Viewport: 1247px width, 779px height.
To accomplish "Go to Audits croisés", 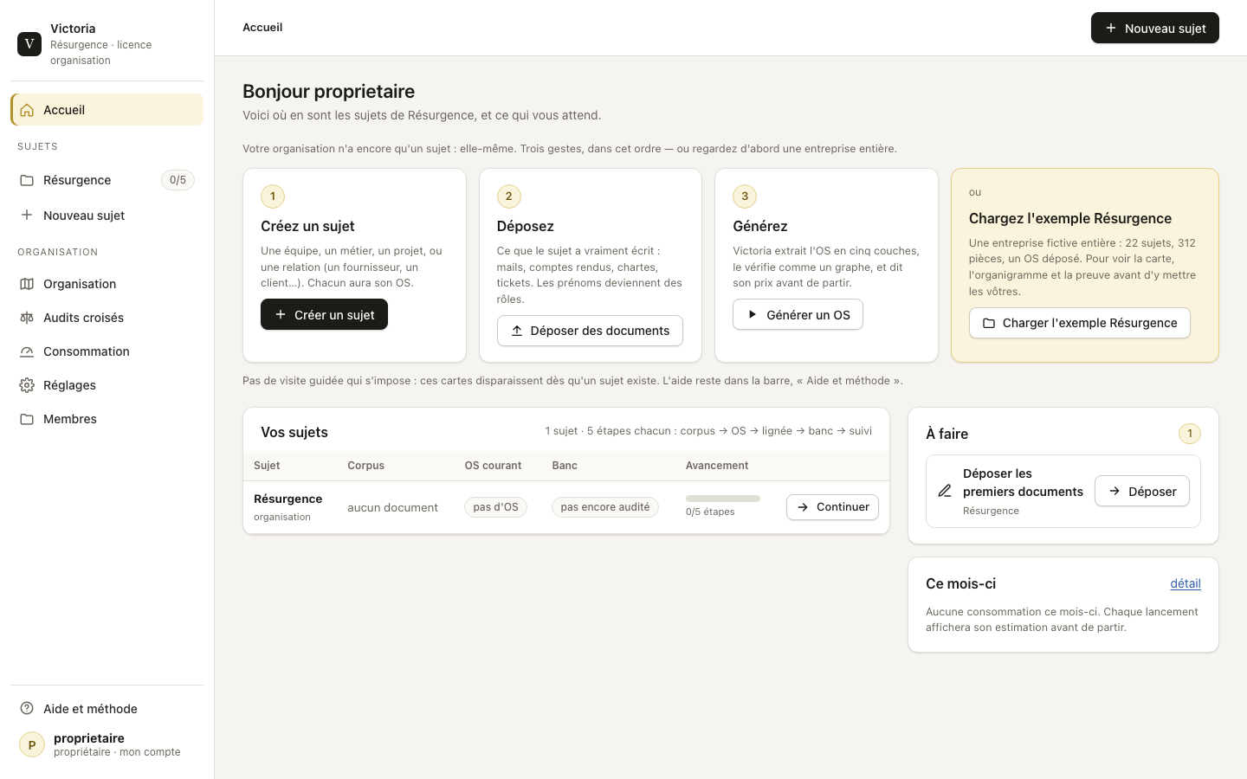I will point(107,318).
